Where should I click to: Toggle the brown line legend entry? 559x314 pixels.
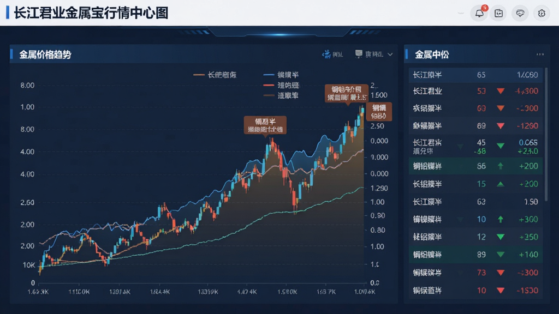pos(281,95)
